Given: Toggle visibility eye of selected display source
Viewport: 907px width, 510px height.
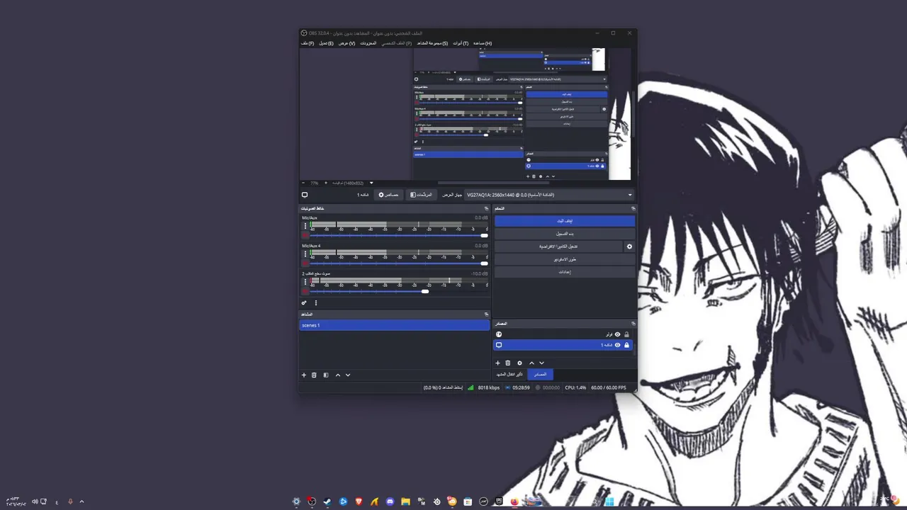Looking at the screenshot, I should pos(617,345).
